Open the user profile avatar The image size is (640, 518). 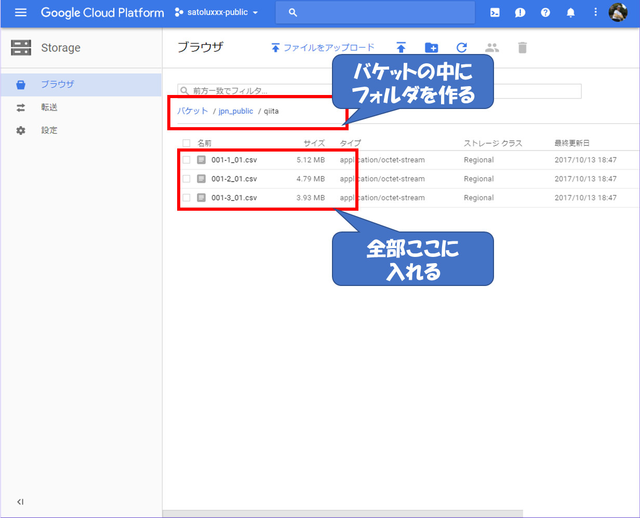618,12
